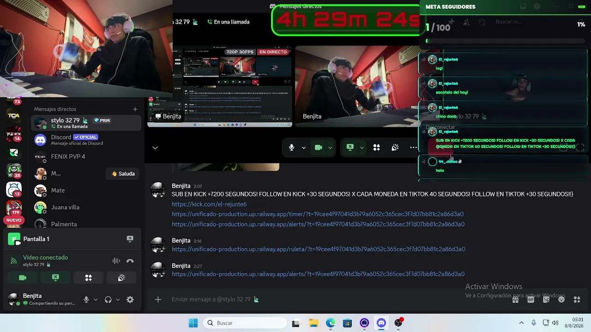The image size is (591, 332).
Task: Click the Saluda wave button
Action: coord(123,174)
